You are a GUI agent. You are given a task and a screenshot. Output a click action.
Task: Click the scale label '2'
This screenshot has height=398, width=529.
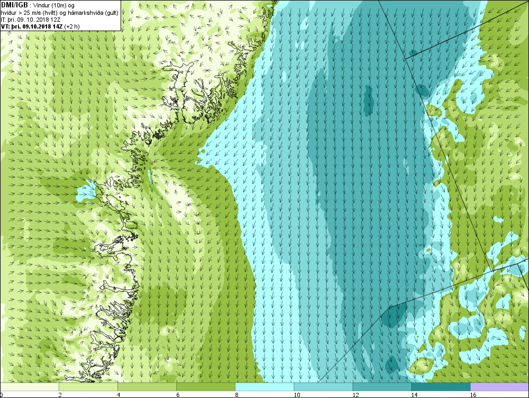point(60,395)
